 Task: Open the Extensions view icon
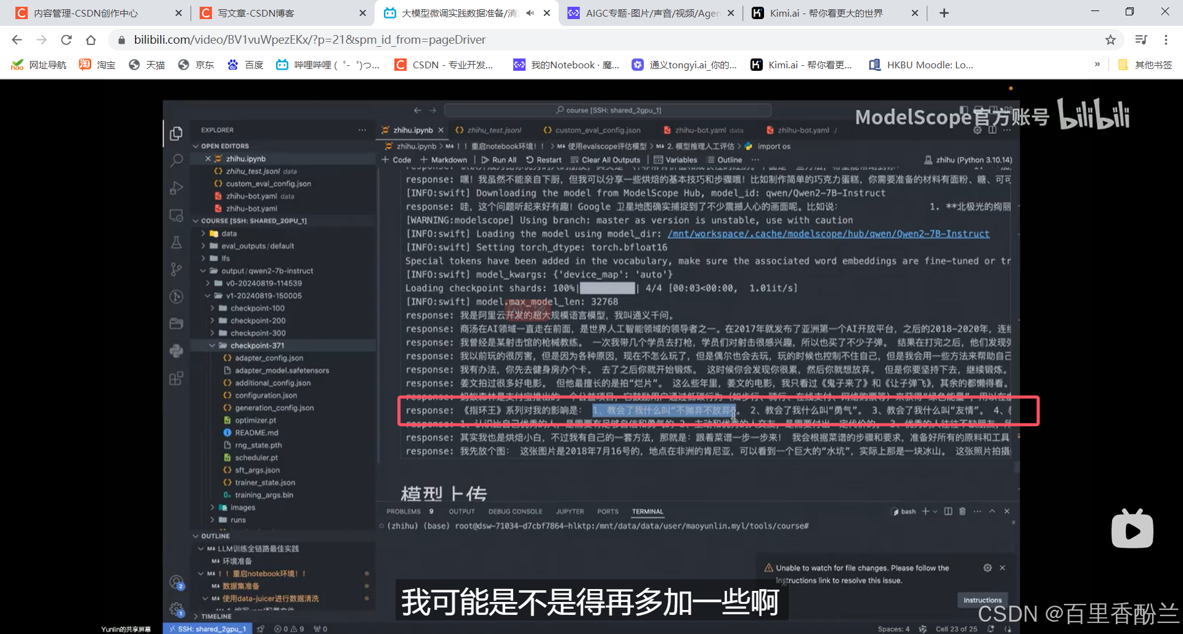coord(176,378)
